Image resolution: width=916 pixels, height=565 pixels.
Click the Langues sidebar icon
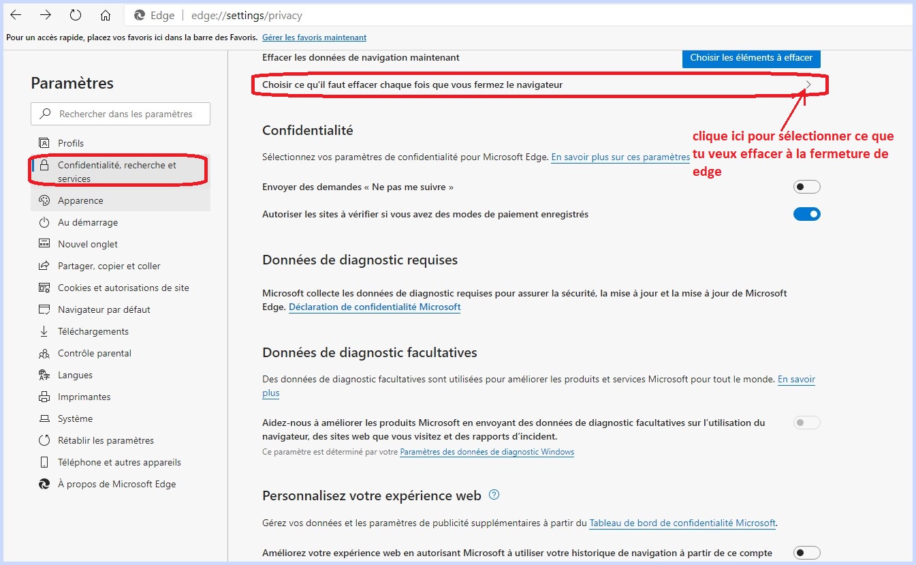click(x=44, y=375)
